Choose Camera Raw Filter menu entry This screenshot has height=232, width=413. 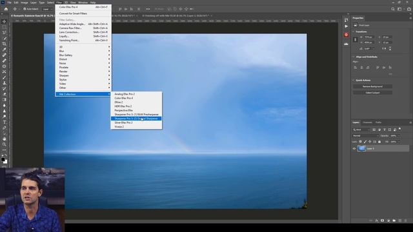[83, 28]
